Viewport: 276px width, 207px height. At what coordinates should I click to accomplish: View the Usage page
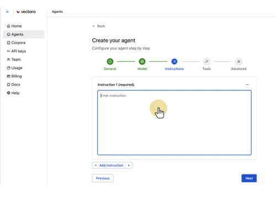(24, 68)
